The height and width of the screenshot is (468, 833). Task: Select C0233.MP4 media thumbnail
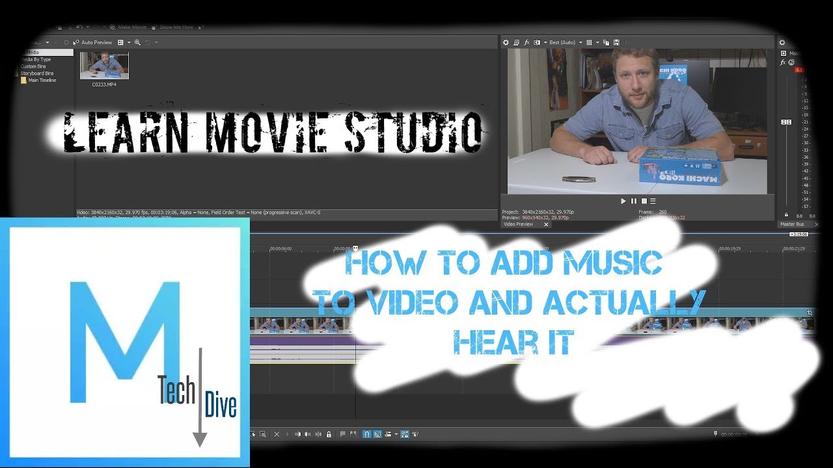point(104,66)
